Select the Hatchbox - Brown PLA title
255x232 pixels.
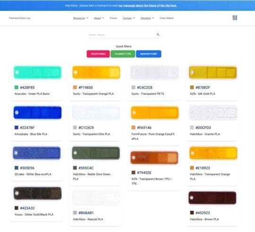(204, 219)
